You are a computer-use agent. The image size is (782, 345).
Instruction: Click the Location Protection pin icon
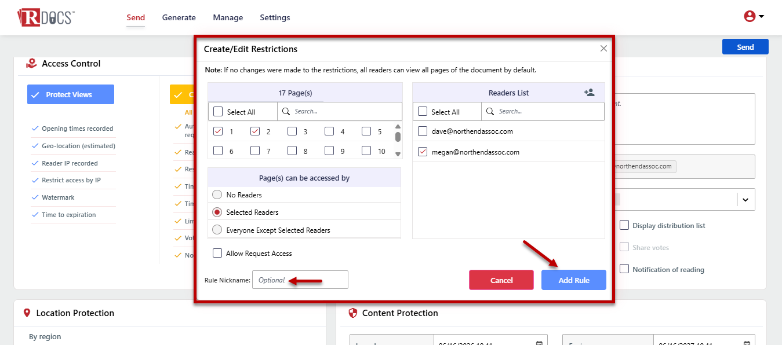tap(27, 313)
